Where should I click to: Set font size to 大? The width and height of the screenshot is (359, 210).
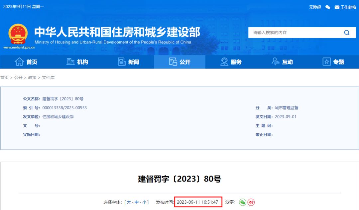(129, 202)
